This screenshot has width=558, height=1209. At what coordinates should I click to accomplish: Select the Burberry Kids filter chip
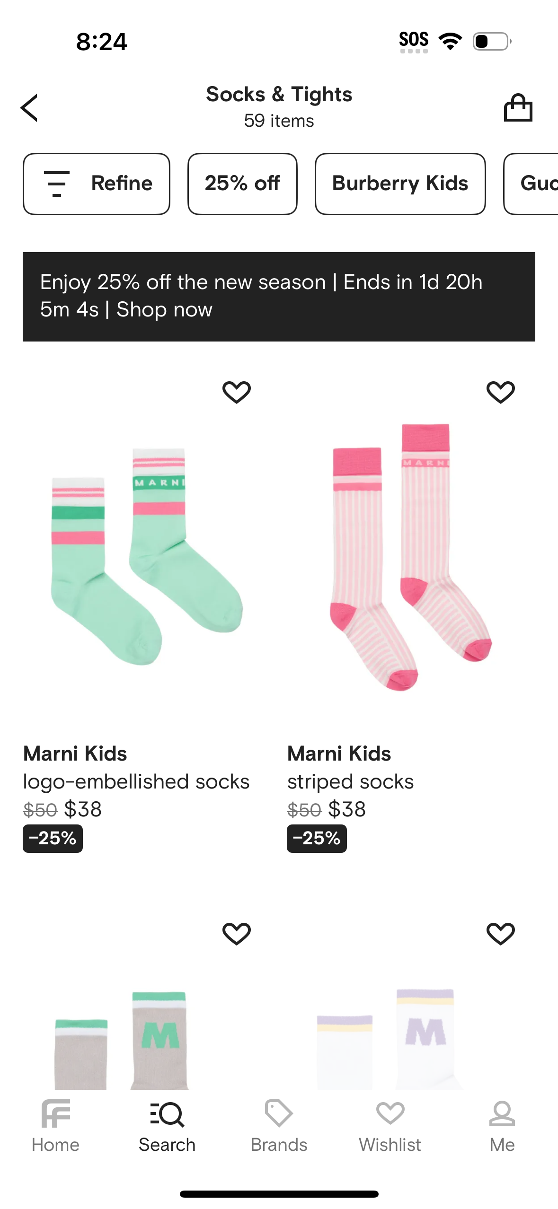click(400, 184)
